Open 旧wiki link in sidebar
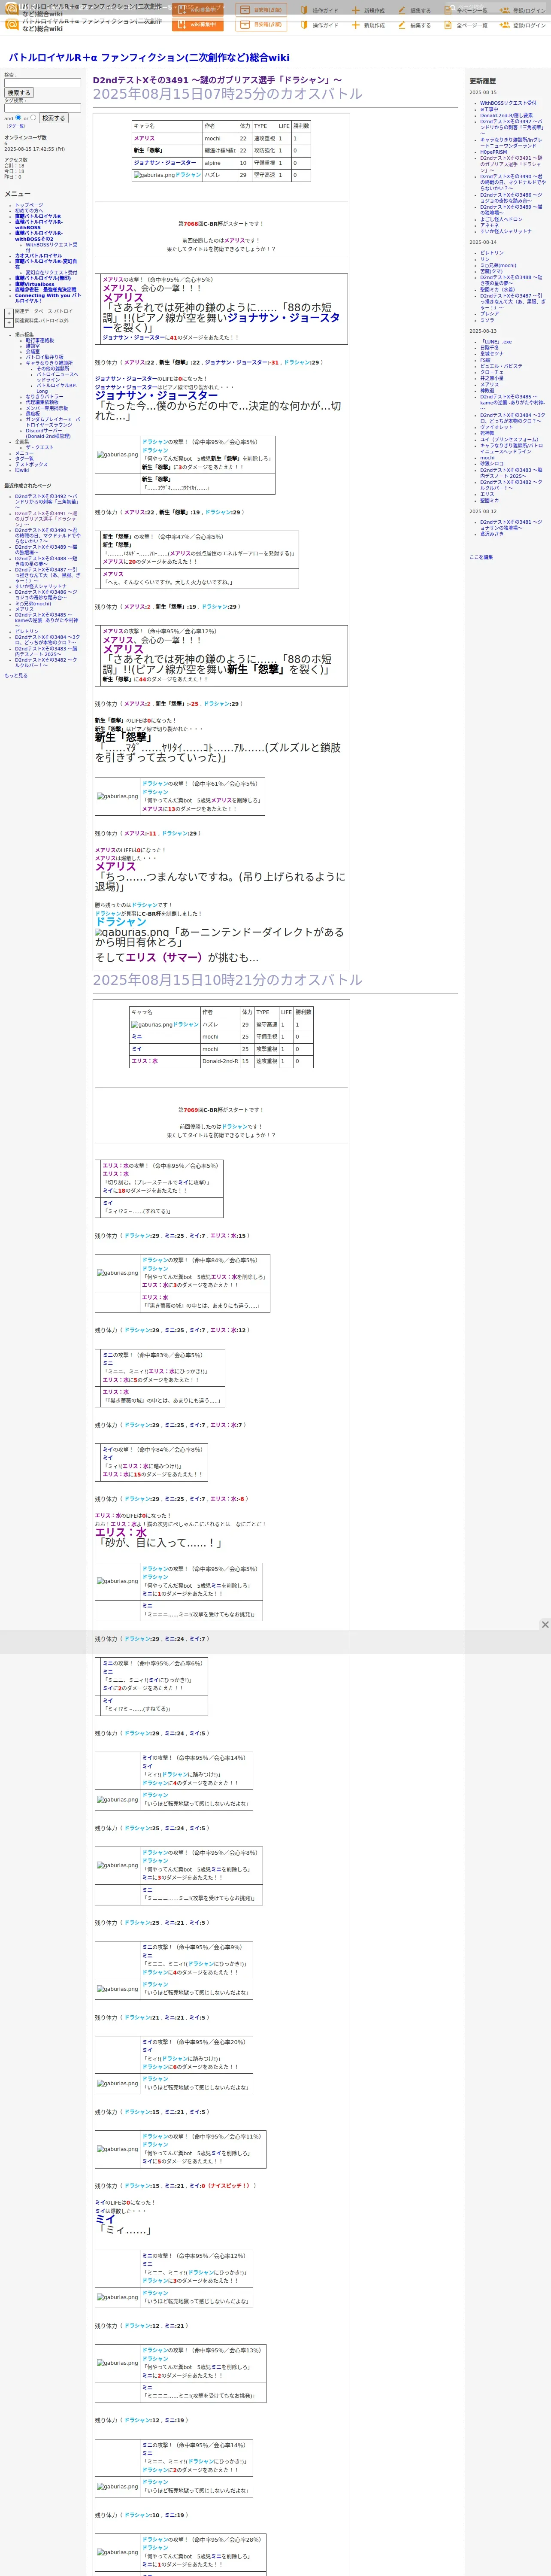 pyautogui.click(x=22, y=470)
